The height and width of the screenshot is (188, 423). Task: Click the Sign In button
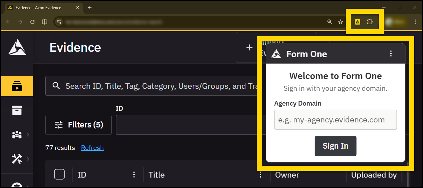tap(335, 146)
